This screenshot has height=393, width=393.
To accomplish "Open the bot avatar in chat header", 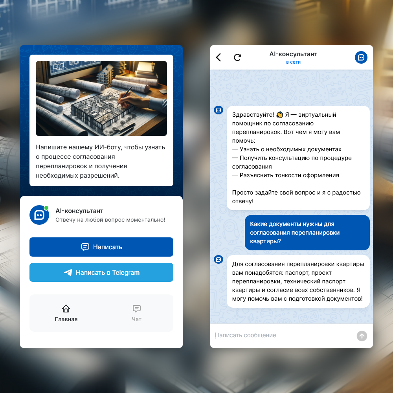I will 361,57.
